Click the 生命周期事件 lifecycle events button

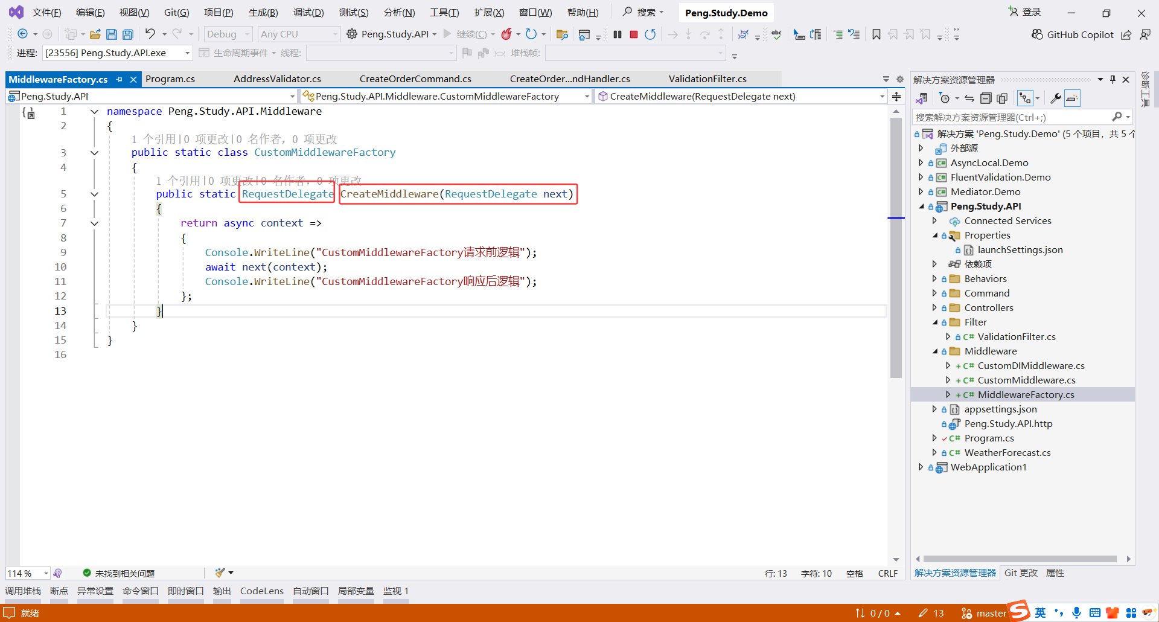pos(237,53)
